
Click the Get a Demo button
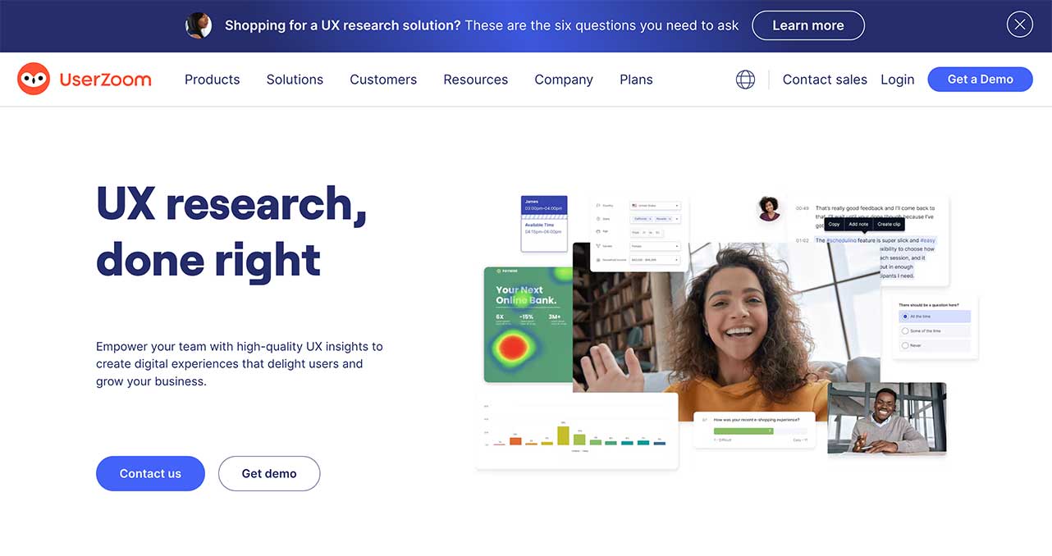pos(980,79)
